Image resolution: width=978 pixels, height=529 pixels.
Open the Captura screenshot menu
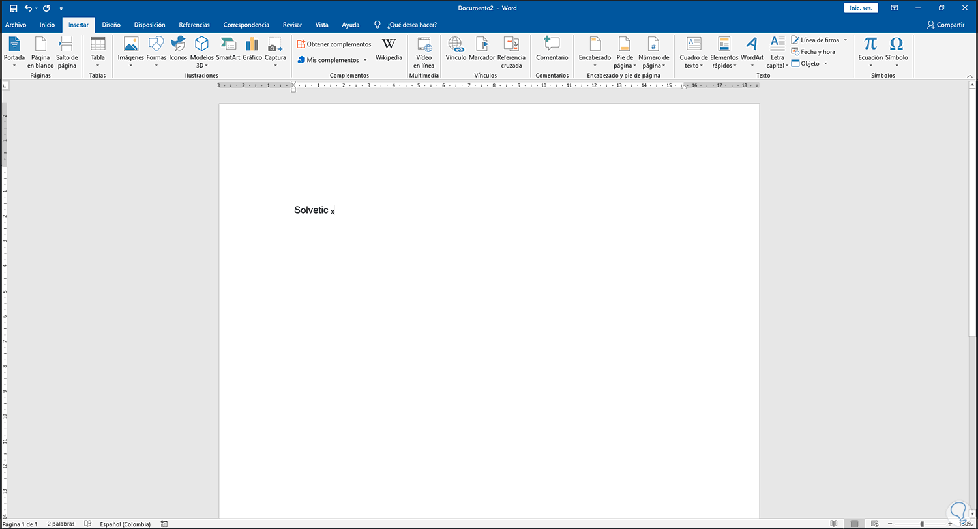pyautogui.click(x=275, y=53)
